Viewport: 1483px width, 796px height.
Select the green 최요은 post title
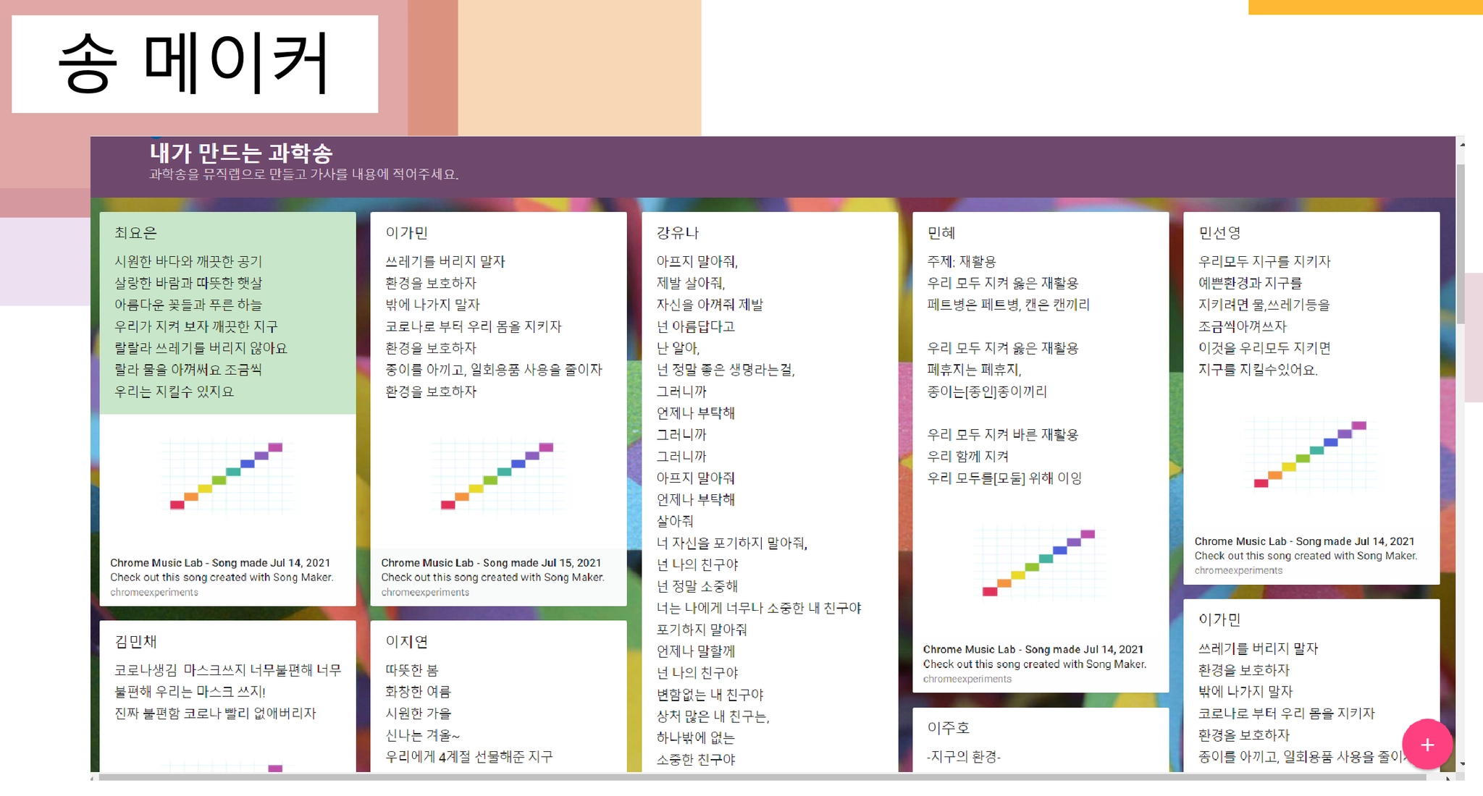(135, 233)
